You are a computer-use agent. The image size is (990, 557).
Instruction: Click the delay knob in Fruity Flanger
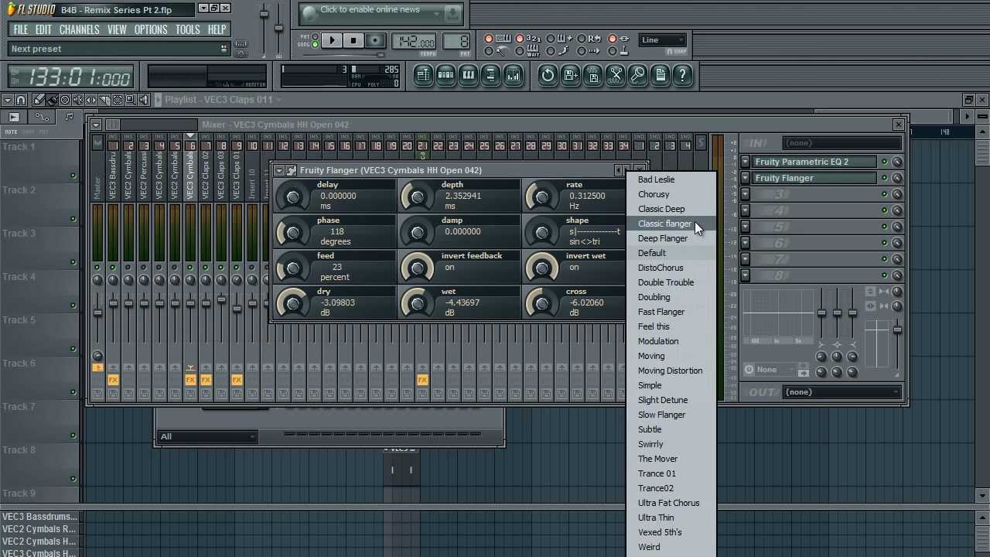point(292,196)
